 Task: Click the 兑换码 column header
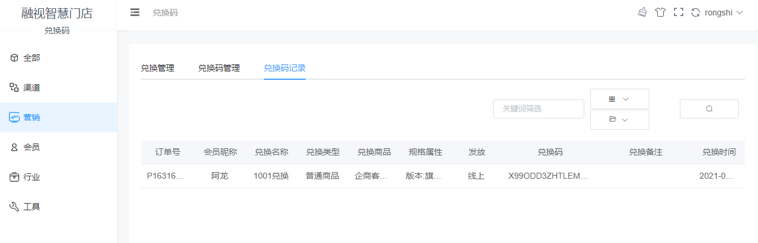550,152
